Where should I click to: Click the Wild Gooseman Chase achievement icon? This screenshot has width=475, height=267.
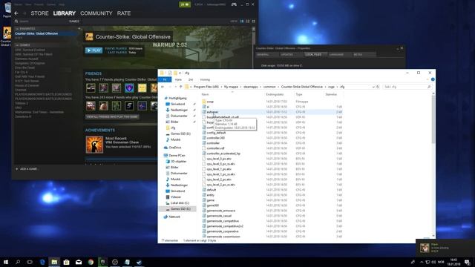click(x=94, y=145)
